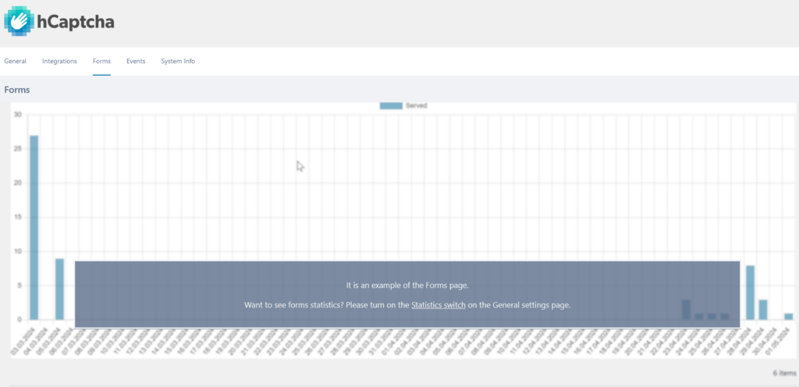
Task: Click the tallest bar for 03.03.2024
Action: 34,226
